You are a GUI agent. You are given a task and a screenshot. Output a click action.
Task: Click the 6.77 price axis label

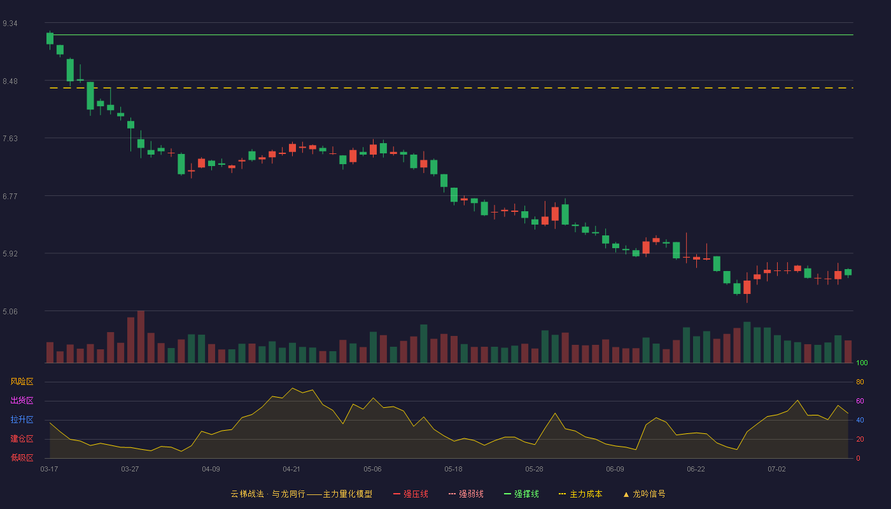tap(10, 197)
